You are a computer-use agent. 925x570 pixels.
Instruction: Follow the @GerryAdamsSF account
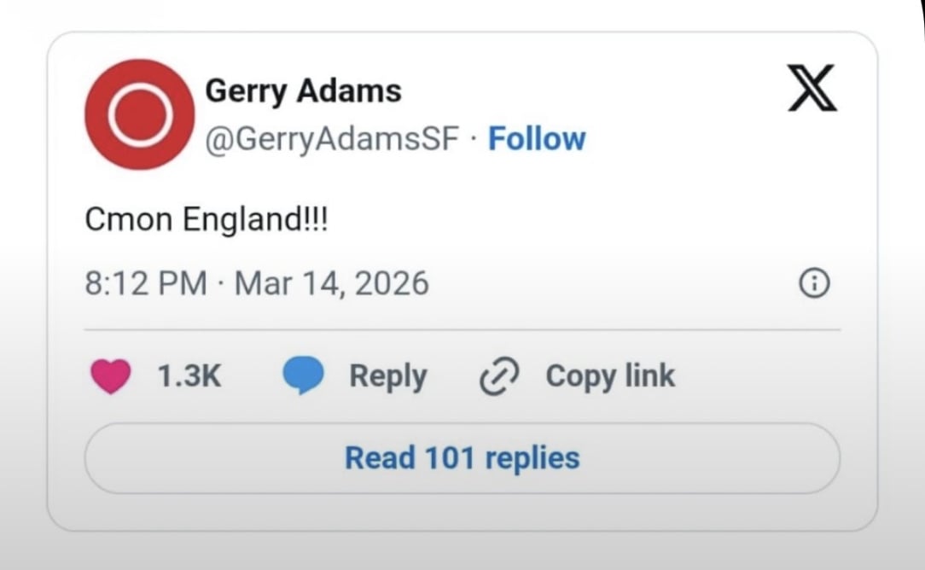[537, 139]
